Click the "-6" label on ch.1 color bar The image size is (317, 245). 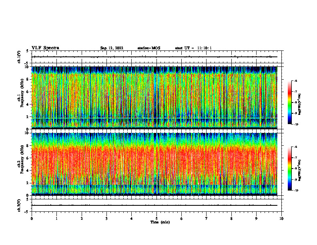295,80
